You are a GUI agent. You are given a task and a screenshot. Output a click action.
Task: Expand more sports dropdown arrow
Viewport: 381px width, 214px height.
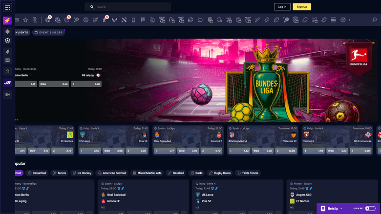[x=349, y=20]
